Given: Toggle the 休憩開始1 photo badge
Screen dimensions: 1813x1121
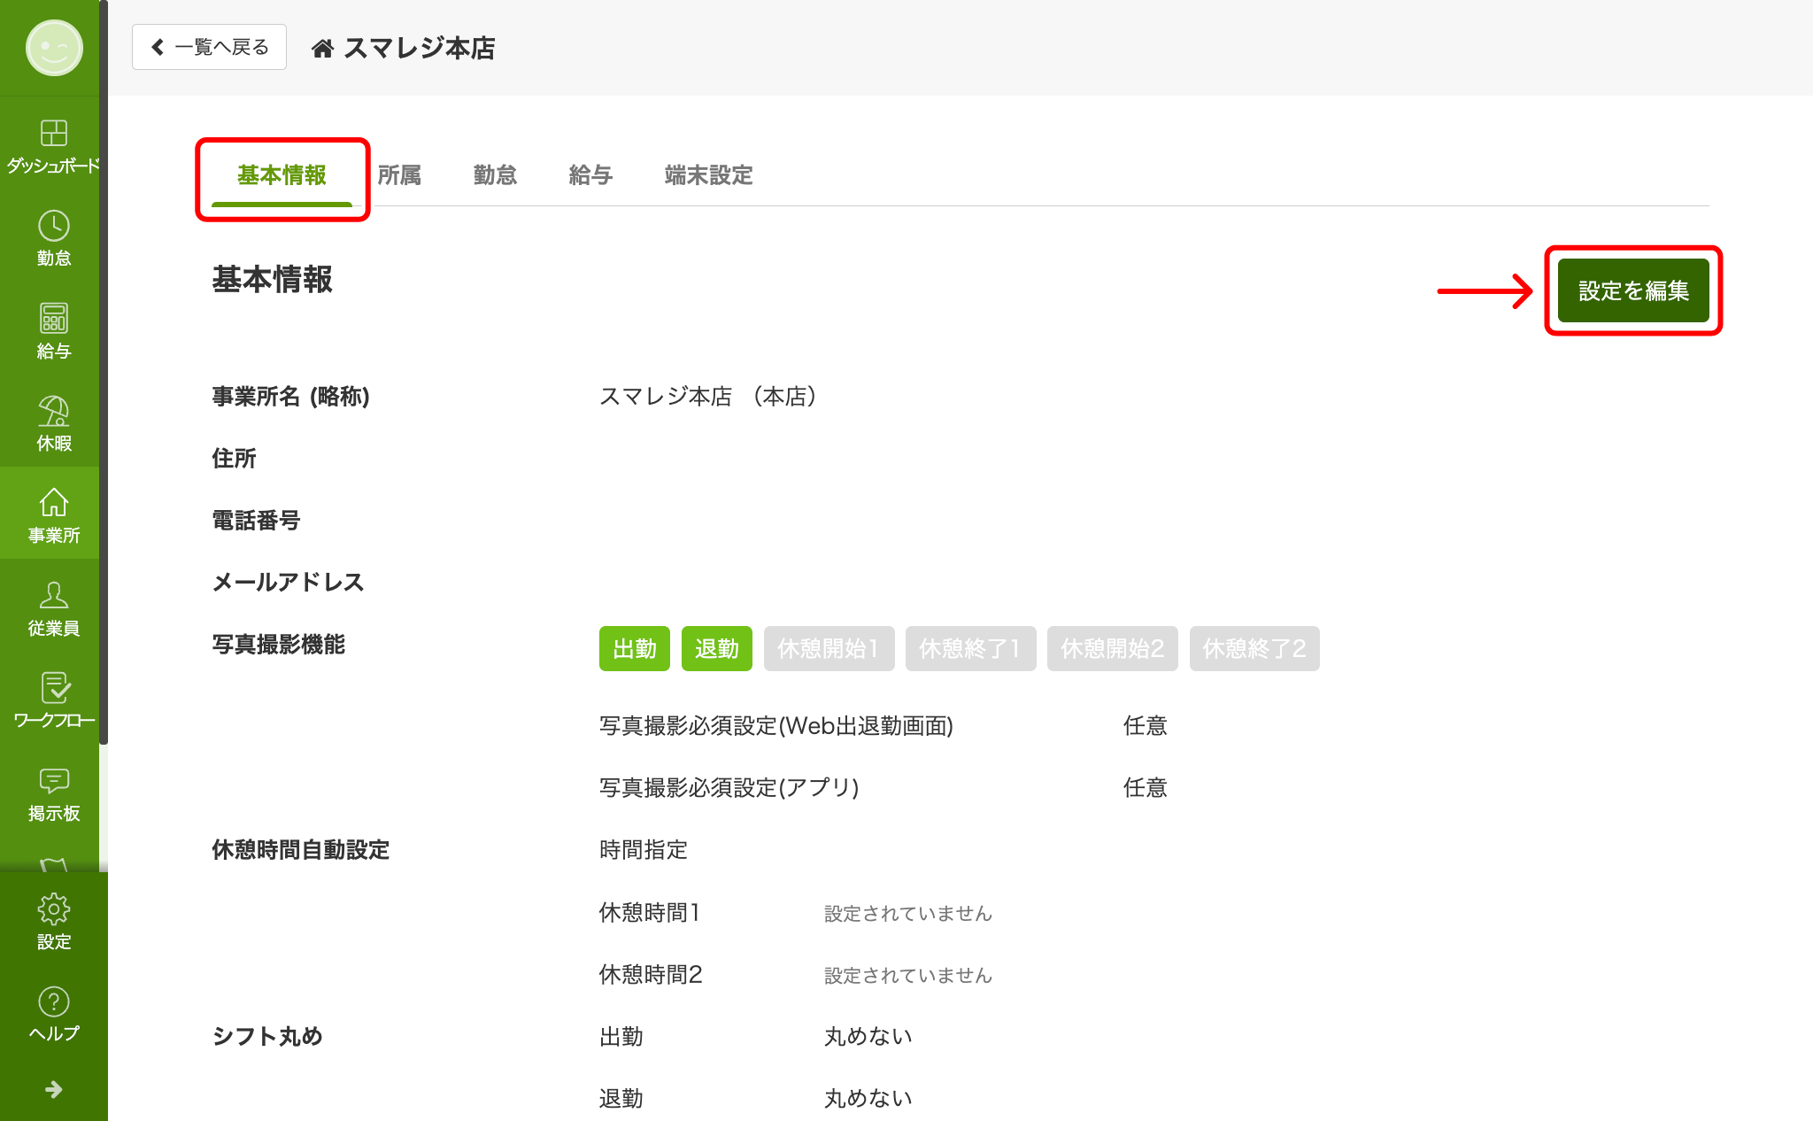Looking at the screenshot, I should [x=828, y=649].
